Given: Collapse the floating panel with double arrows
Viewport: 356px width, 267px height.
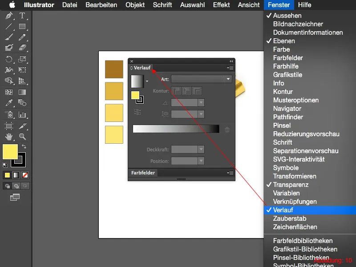Looking at the screenshot, I should tap(231, 61).
